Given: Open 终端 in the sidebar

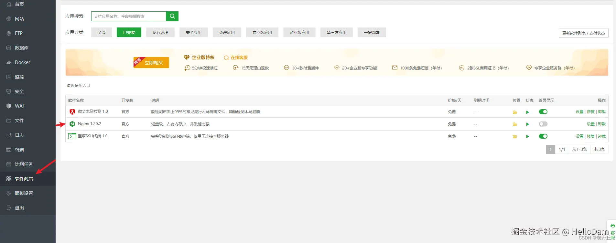Looking at the screenshot, I should pyautogui.click(x=28, y=150).
